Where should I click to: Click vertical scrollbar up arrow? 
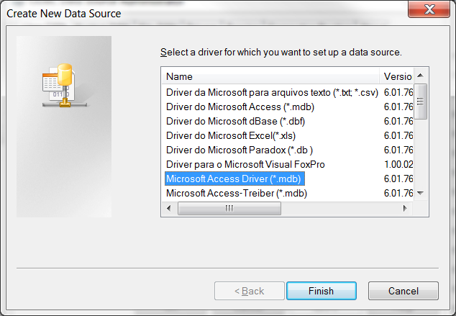pyautogui.click(x=420, y=76)
